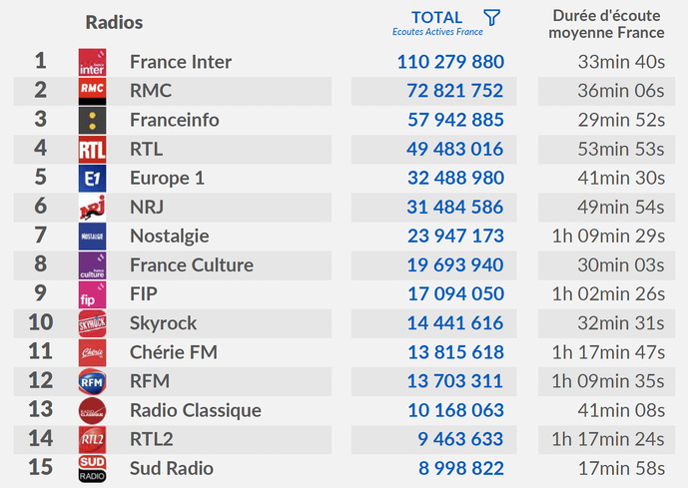Click the Nostalgie logo
The width and height of the screenshot is (688, 488).
tap(92, 237)
